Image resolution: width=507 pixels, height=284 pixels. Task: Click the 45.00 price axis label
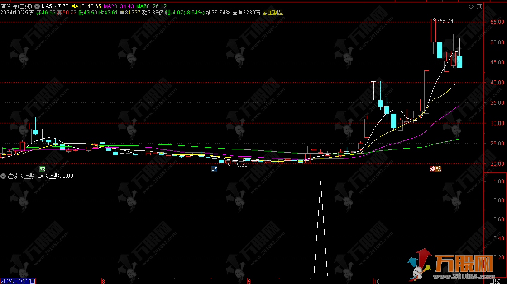coord(497,62)
